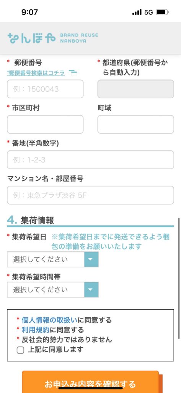181x393 pixels.
Task: Click the 番地(半角数字) input field
Action: [90, 160]
